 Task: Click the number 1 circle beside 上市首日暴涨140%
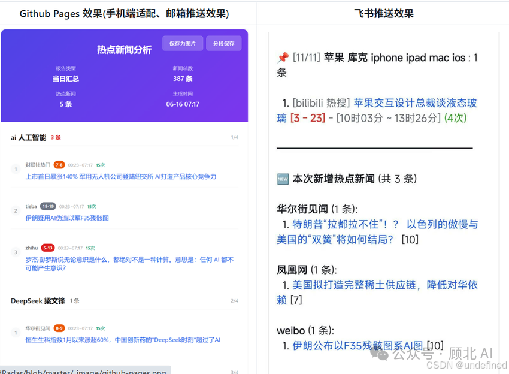[16, 169]
